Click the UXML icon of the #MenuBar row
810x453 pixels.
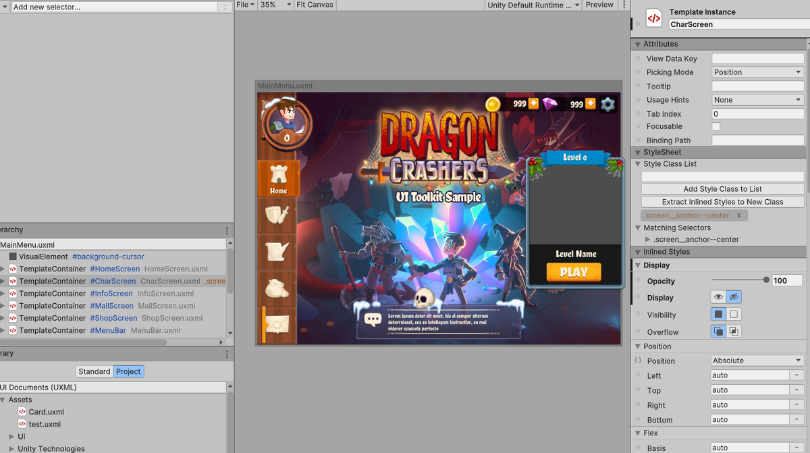coord(13,330)
